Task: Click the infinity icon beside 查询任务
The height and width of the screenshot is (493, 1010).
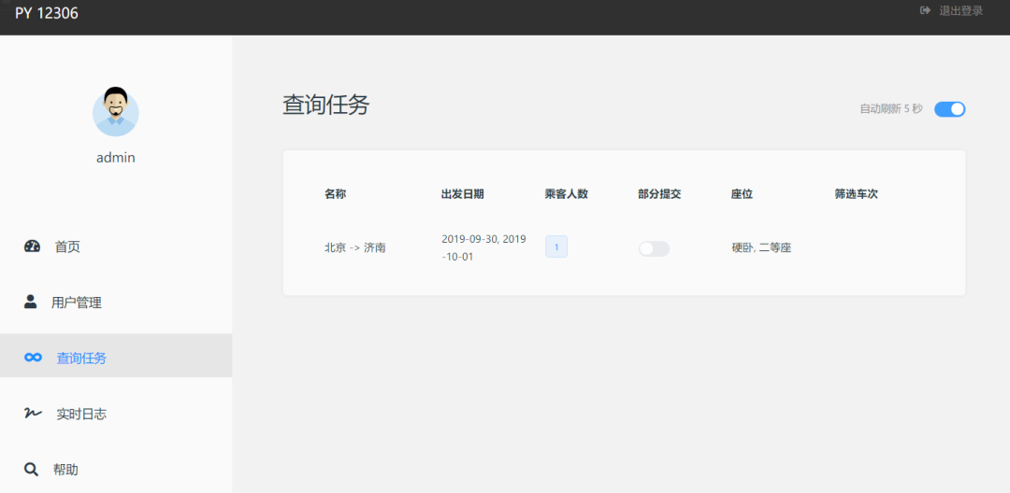Action: point(34,358)
